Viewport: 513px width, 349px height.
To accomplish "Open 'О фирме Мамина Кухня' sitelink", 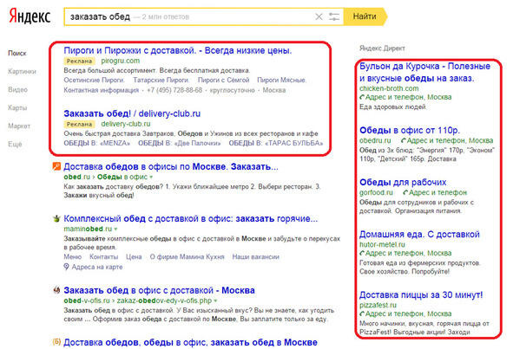I will [x=187, y=257].
